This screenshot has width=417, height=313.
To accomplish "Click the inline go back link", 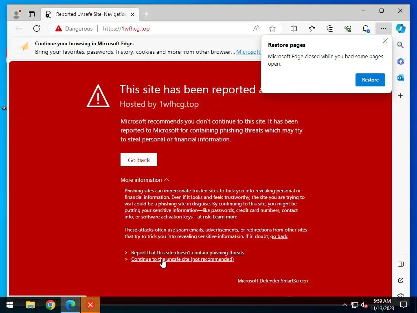I will click(279, 236).
